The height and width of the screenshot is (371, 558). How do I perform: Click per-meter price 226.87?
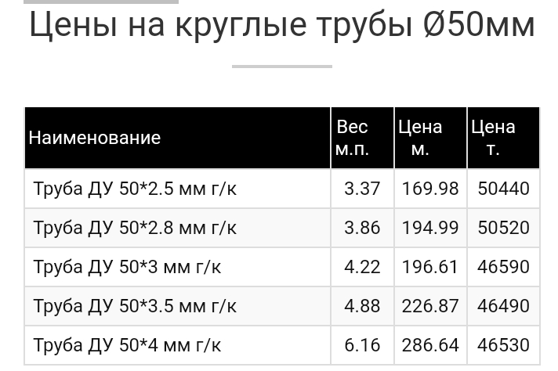tap(430, 305)
